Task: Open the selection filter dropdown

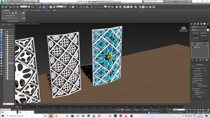Action: [23, 7]
